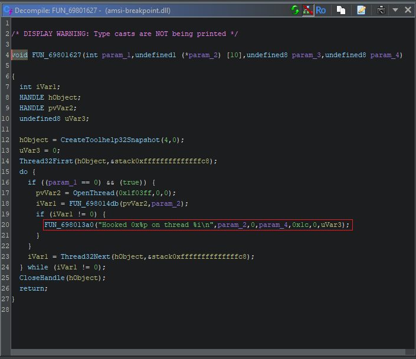Viewport: 416px width, 359px height.
Task: Click the Thread32First function call
Action: (x=46, y=161)
